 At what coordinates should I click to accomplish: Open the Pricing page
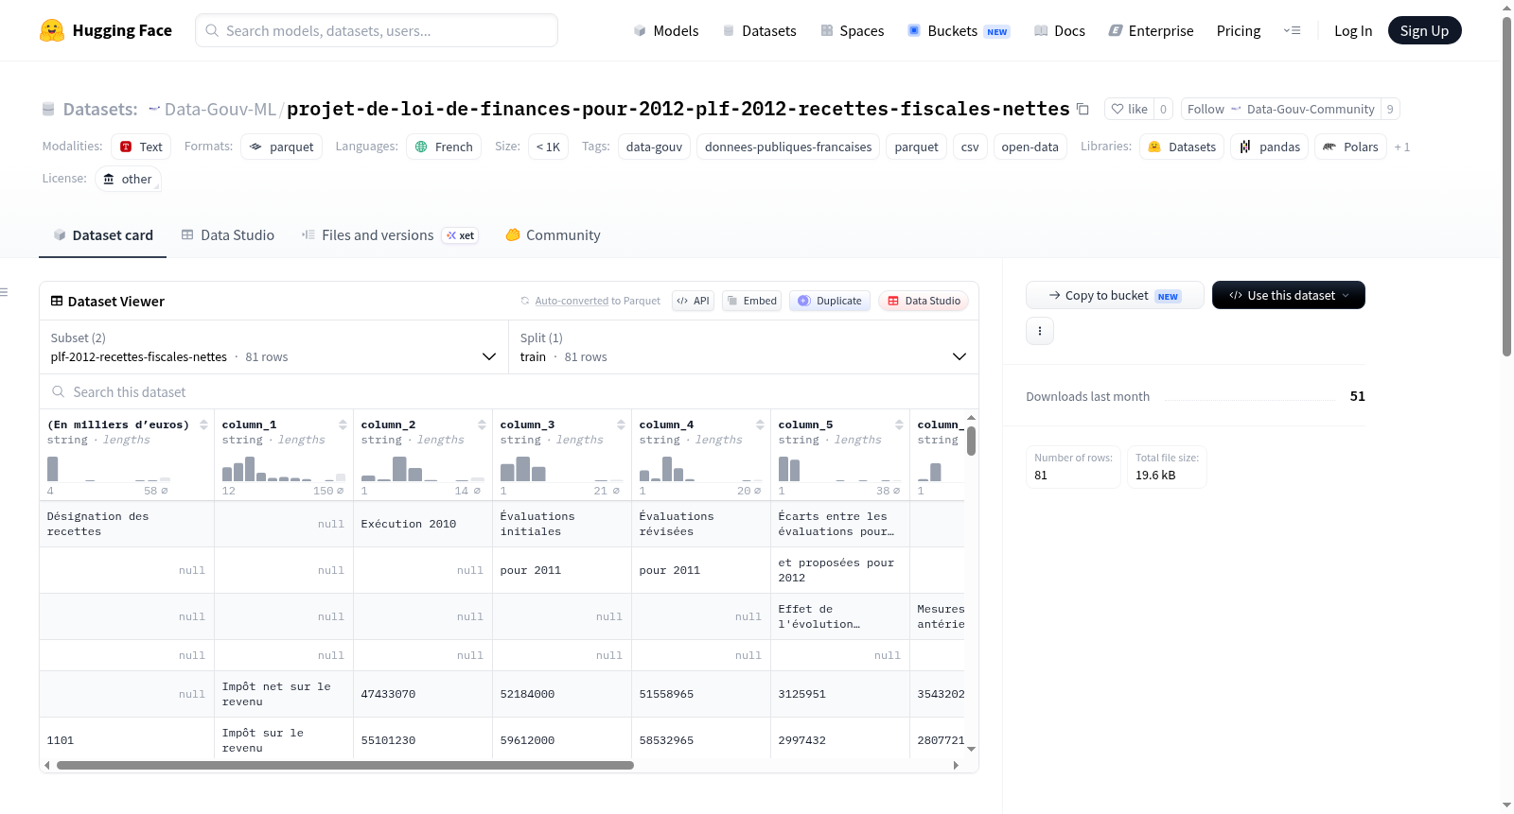[1239, 30]
